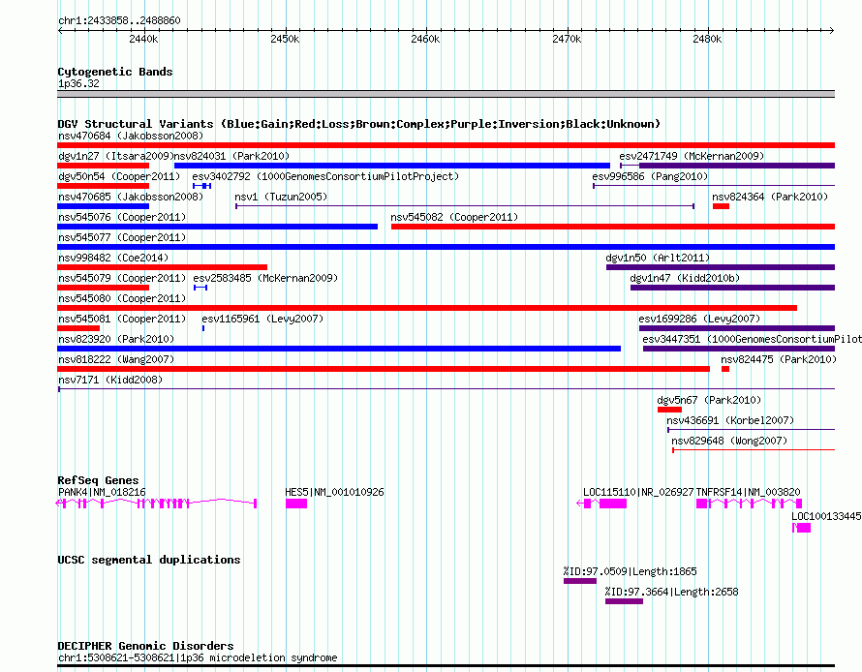Open gene PANK4|NM_018216 label
862x672 pixels.
pos(102,492)
